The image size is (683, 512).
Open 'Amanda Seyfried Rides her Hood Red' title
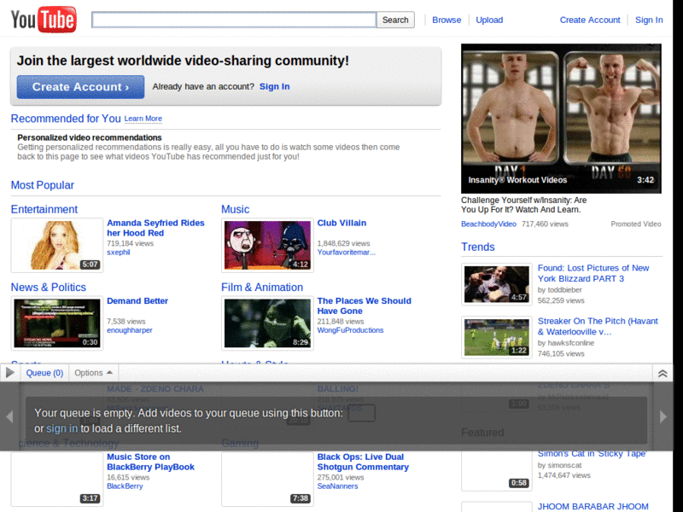click(x=155, y=228)
